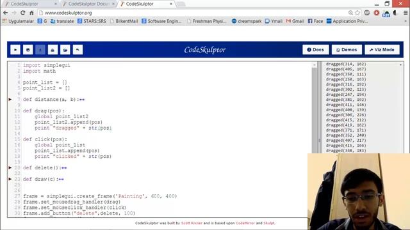Open the Demos page
The width and height of the screenshot is (410, 230).
pyautogui.click(x=347, y=50)
